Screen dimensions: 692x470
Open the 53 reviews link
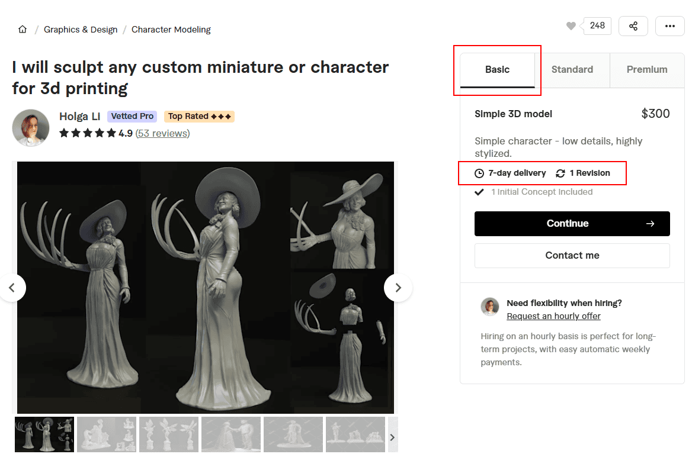(x=163, y=133)
